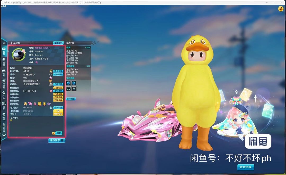
Task: Click the 推进系统 +23 stat row
Action: pyautogui.click(x=72, y=70)
